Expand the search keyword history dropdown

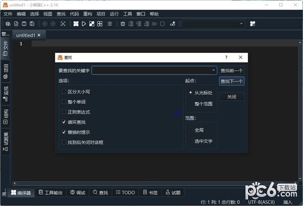click(214, 71)
